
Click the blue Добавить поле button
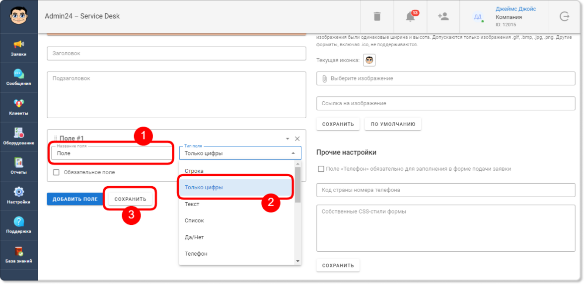click(75, 199)
